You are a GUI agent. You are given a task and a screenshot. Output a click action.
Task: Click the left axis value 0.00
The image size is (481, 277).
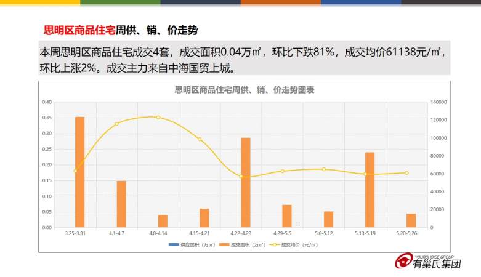tap(47, 228)
